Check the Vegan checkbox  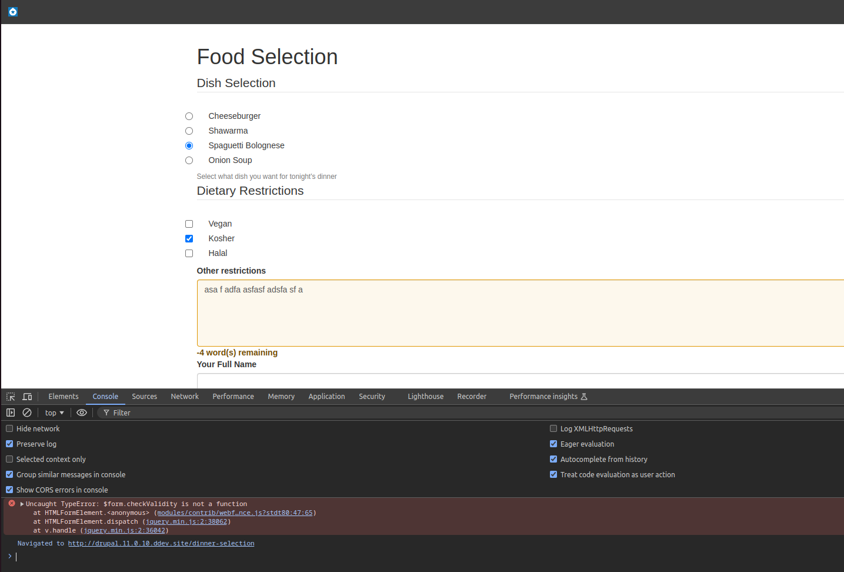pos(189,224)
